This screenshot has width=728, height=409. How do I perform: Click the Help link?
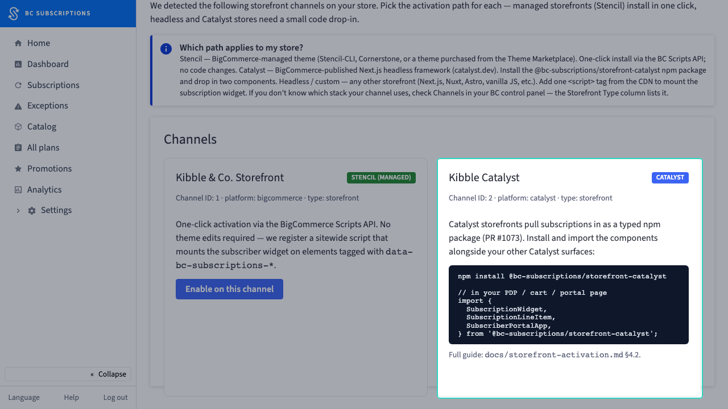[x=72, y=398]
